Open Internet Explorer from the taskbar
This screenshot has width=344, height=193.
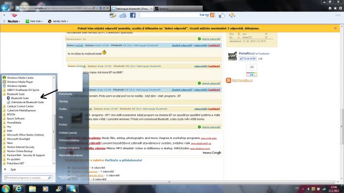19,189
